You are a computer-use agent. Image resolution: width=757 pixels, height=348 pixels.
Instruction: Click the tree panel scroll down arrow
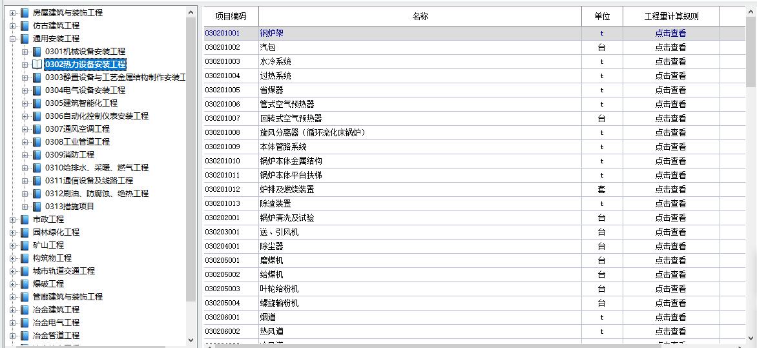point(191,340)
